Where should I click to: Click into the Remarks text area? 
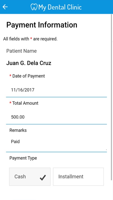click(56, 144)
